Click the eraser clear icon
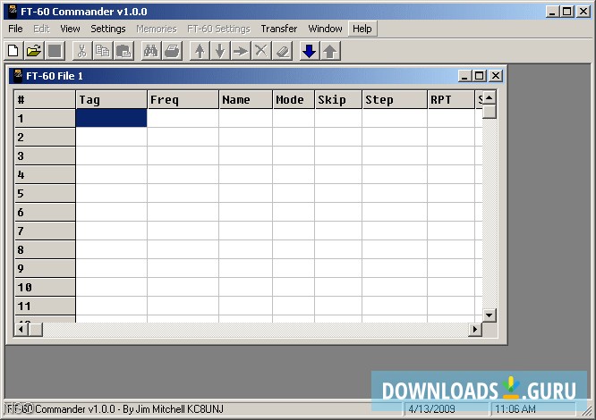The width and height of the screenshot is (596, 420). tap(282, 51)
